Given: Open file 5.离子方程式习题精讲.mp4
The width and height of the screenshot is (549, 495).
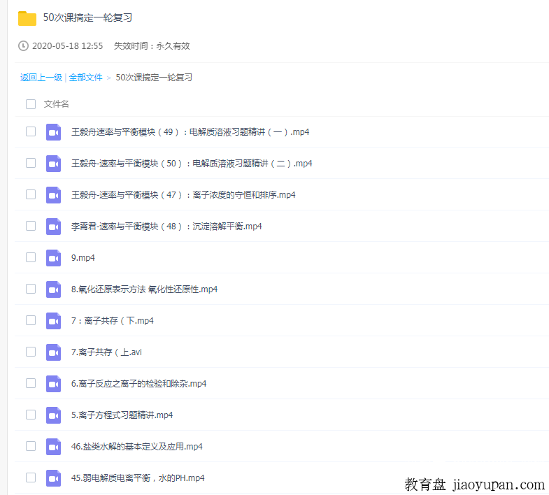Looking at the screenshot, I should pos(122,415).
